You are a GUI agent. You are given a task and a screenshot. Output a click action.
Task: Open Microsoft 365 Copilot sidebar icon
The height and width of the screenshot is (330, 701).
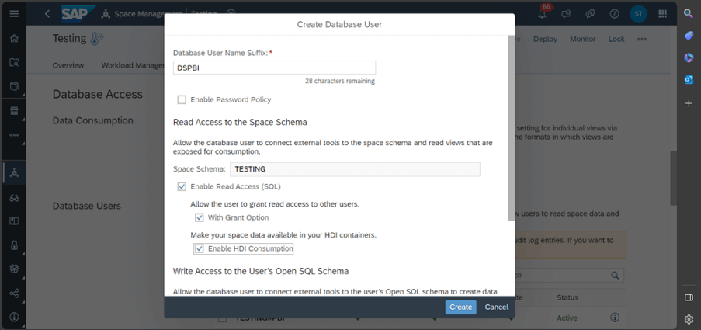[689, 57]
